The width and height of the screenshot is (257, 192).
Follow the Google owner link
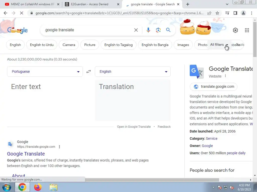click(207, 146)
